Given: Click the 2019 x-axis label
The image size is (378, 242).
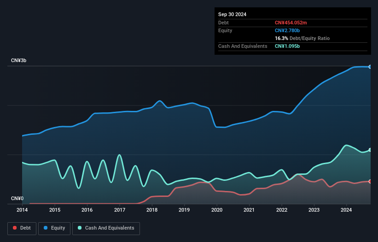Looking at the screenshot, I should coord(184,210).
